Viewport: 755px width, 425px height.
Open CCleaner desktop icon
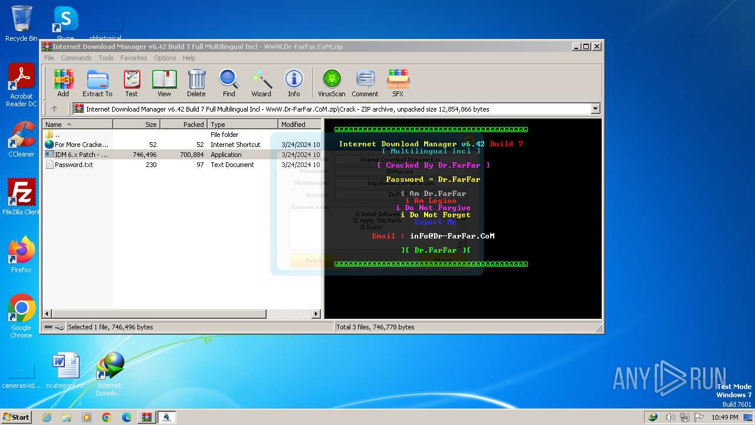(21, 139)
